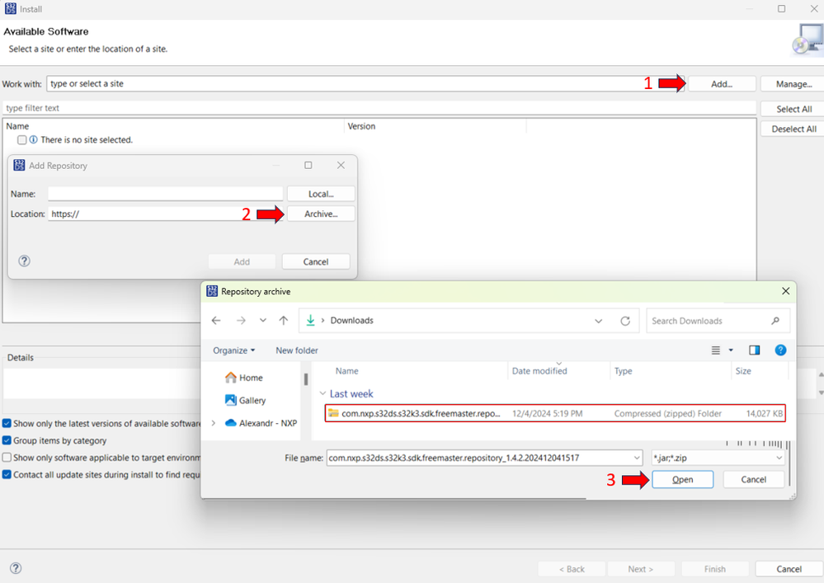
Task: Select Alexandr - NXP in navigation pane
Action: coord(261,423)
